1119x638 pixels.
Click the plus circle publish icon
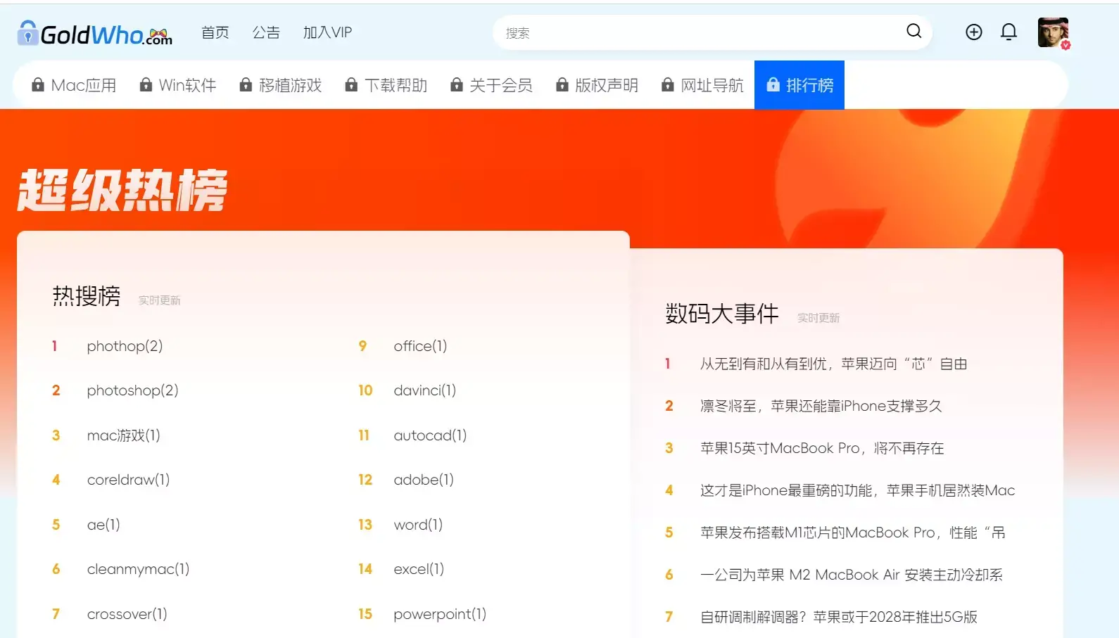973,32
